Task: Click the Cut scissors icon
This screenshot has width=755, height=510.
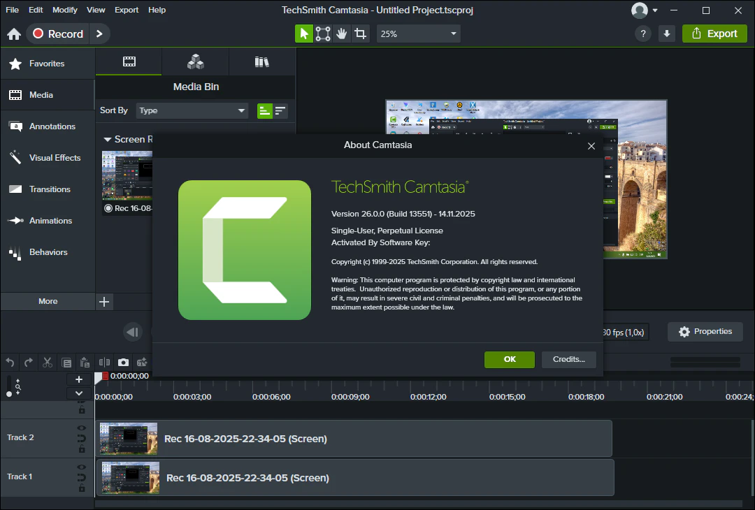Action: [48, 362]
